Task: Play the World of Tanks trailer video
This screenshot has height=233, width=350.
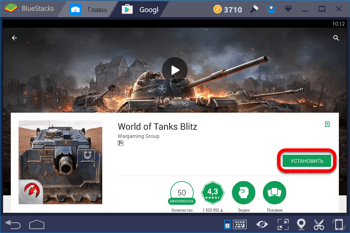Action: (174, 70)
